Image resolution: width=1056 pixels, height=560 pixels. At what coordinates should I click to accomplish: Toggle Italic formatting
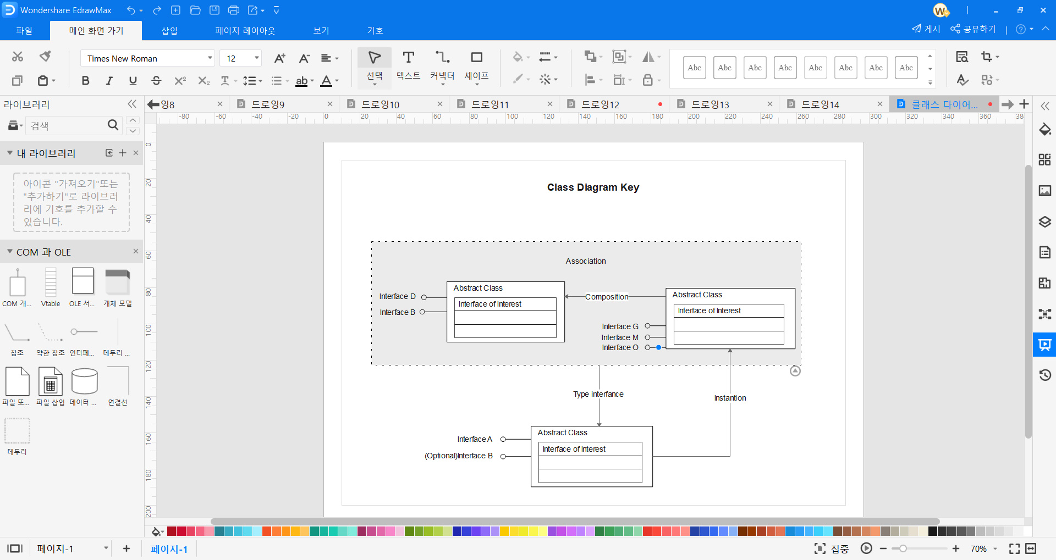(109, 81)
